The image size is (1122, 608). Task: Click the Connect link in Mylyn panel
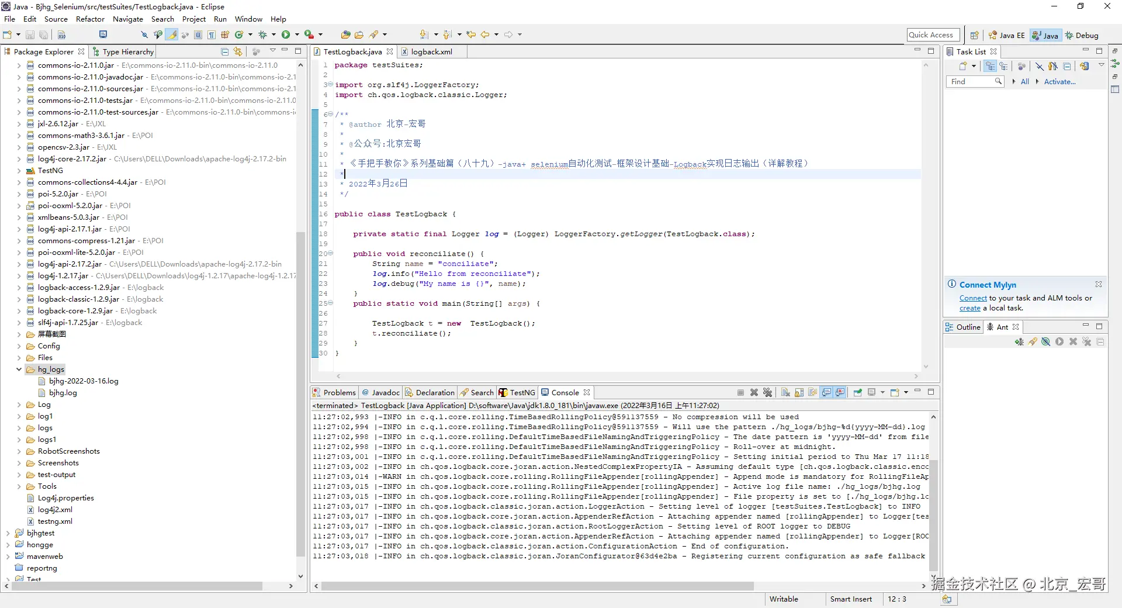[x=972, y=298]
